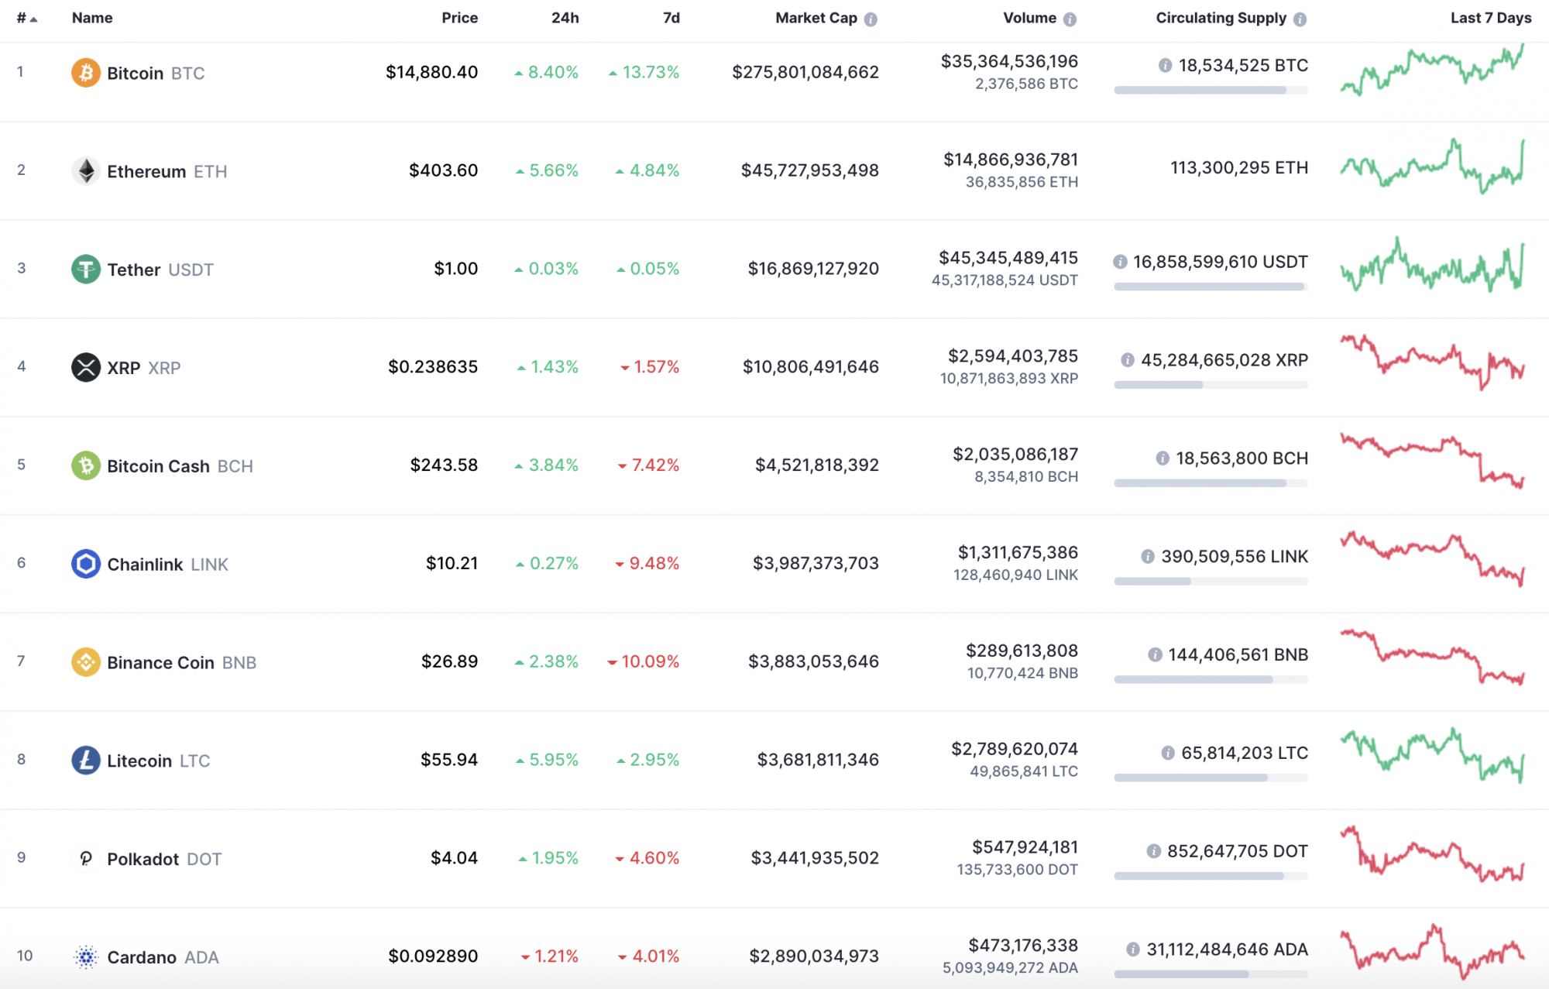Click info icon beside Binance Coin supply
This screenshot has height=989, width=1549.
click(1155, 655)
